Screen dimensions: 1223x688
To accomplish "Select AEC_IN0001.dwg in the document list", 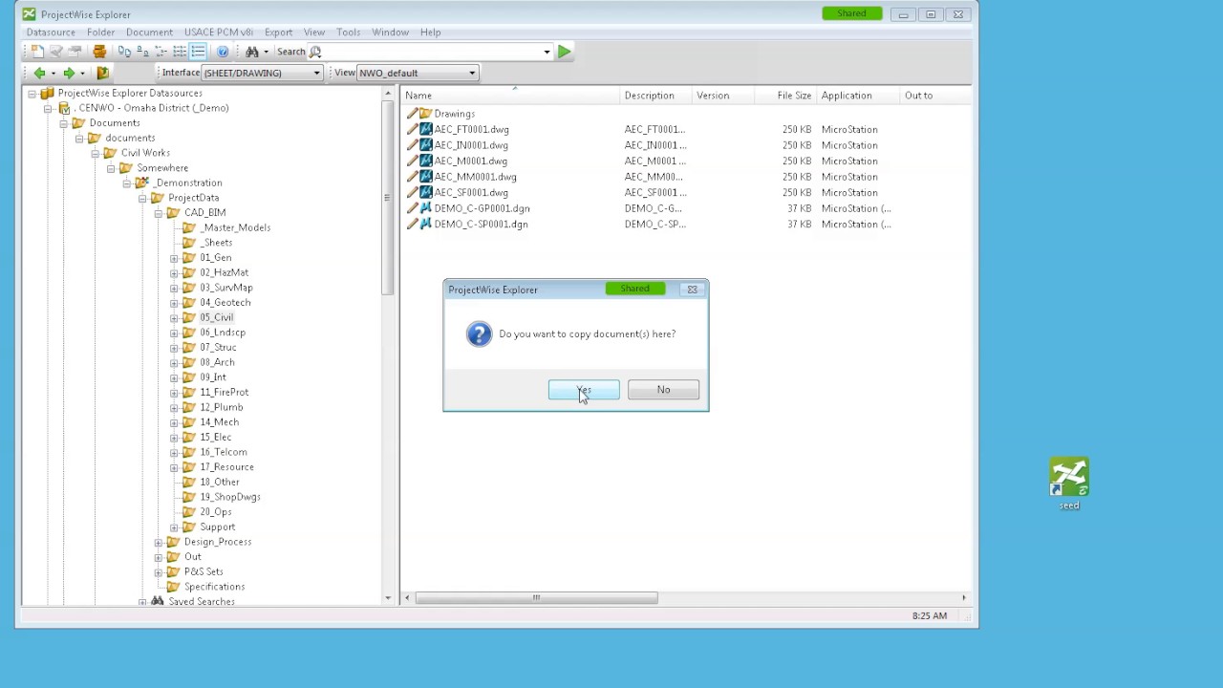I will click(471, 145).
